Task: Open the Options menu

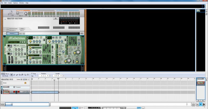Action: (x=16, y=3)
